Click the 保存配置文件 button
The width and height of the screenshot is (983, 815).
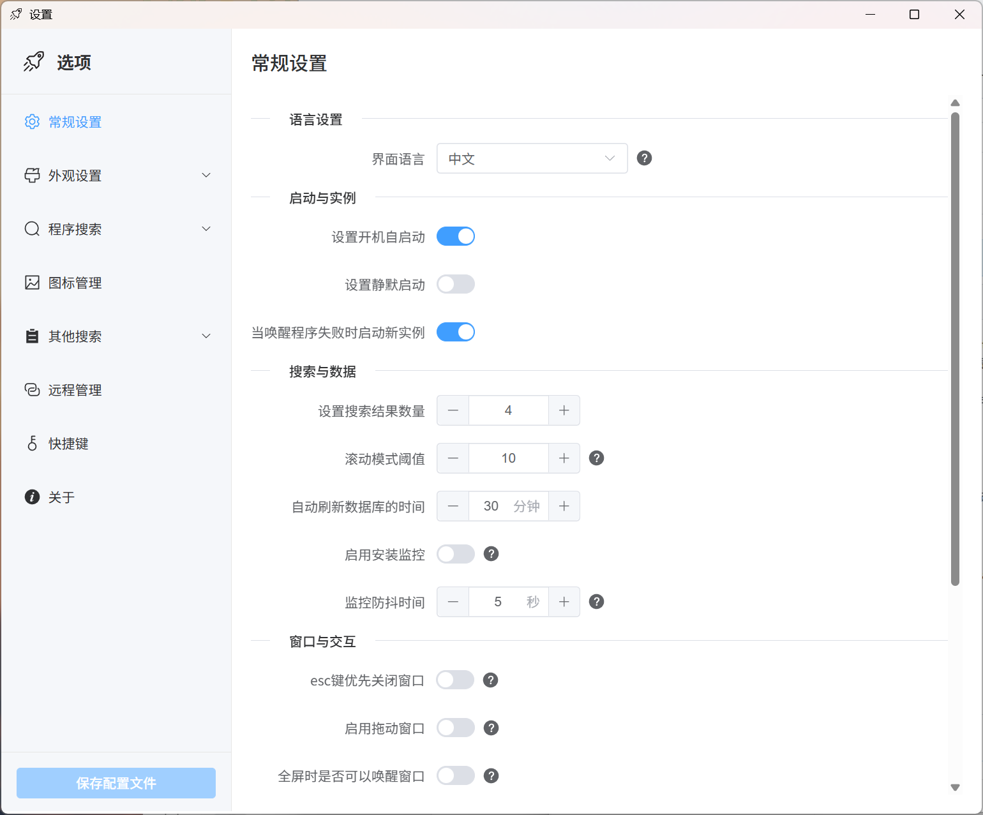116,783
